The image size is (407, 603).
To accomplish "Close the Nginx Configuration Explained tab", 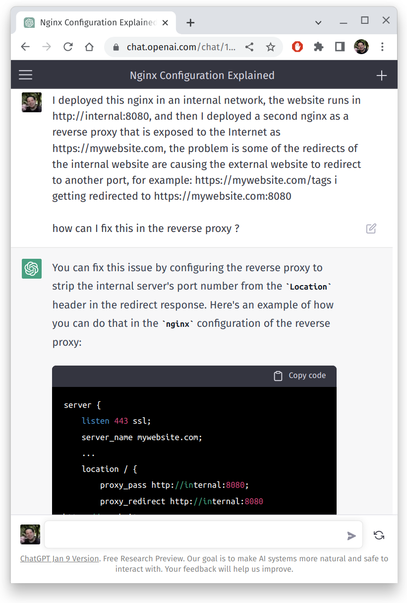I will pos(166,22).
